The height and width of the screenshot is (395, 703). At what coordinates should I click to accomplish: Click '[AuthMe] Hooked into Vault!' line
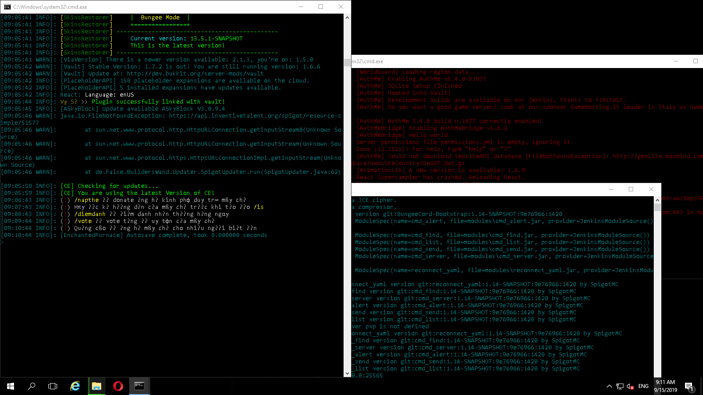tap(404, 93)
